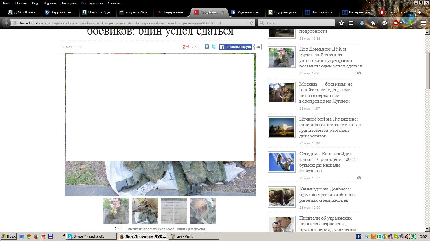The image size is (430, 241).
Task: Open the Downloads blue arrow icon
Action: (x=362, y=23)
